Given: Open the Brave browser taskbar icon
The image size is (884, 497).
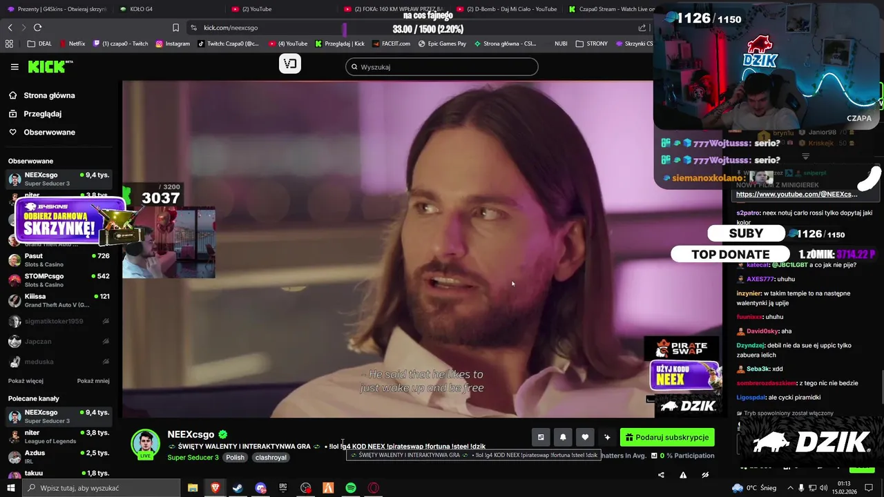Looking at the screenshot, I should point(215,488).
